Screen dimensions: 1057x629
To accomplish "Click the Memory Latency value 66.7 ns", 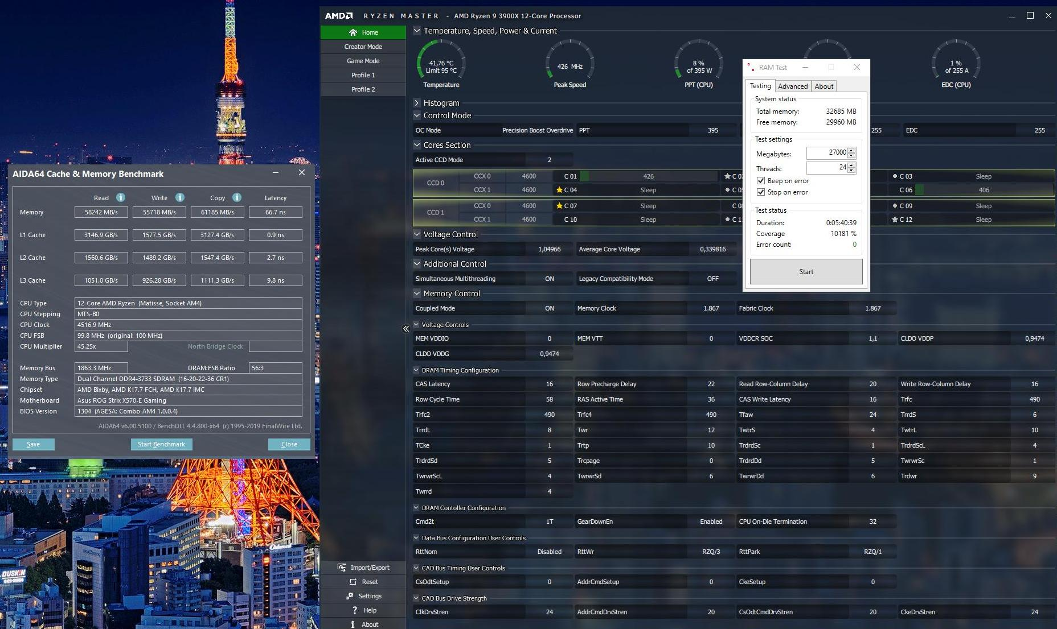I will [x=276, y=212].
